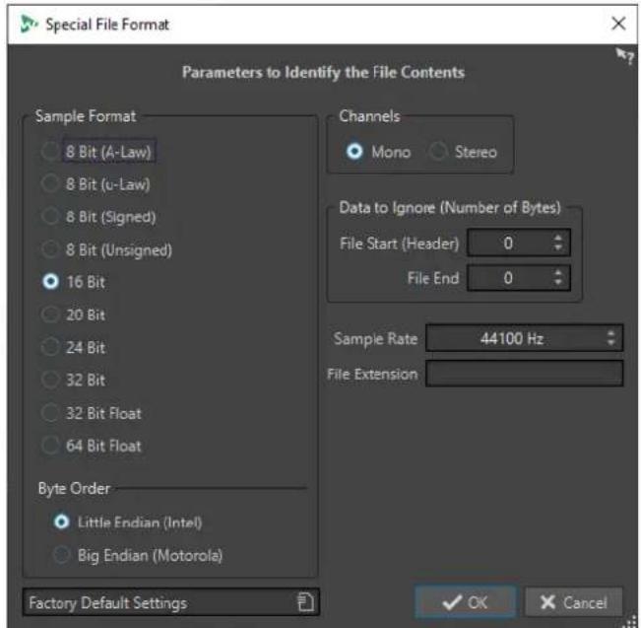The image size is (641, 628).
Task: Click the What's This help cursor icon
Action: point(625,56)
